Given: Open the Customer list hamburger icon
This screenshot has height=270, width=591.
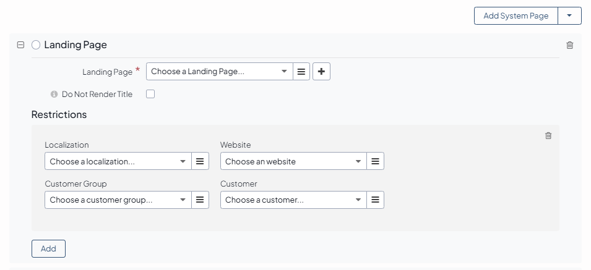Looking at the screenshot, I should (x=375, y=200).
